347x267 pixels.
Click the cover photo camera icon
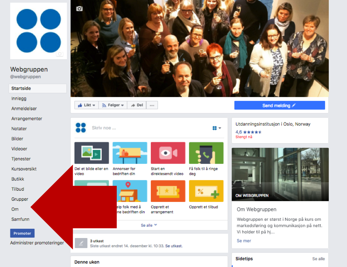79,9
